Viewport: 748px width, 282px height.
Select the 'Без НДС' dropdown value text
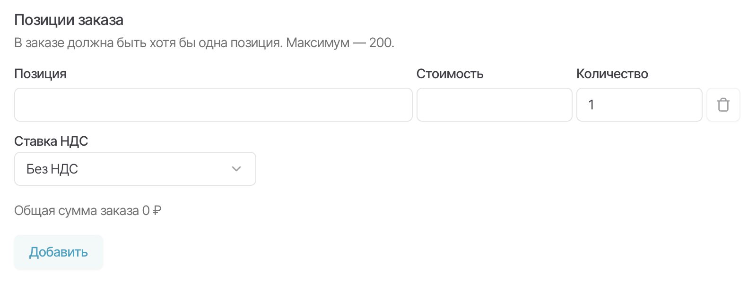point(52,169)
